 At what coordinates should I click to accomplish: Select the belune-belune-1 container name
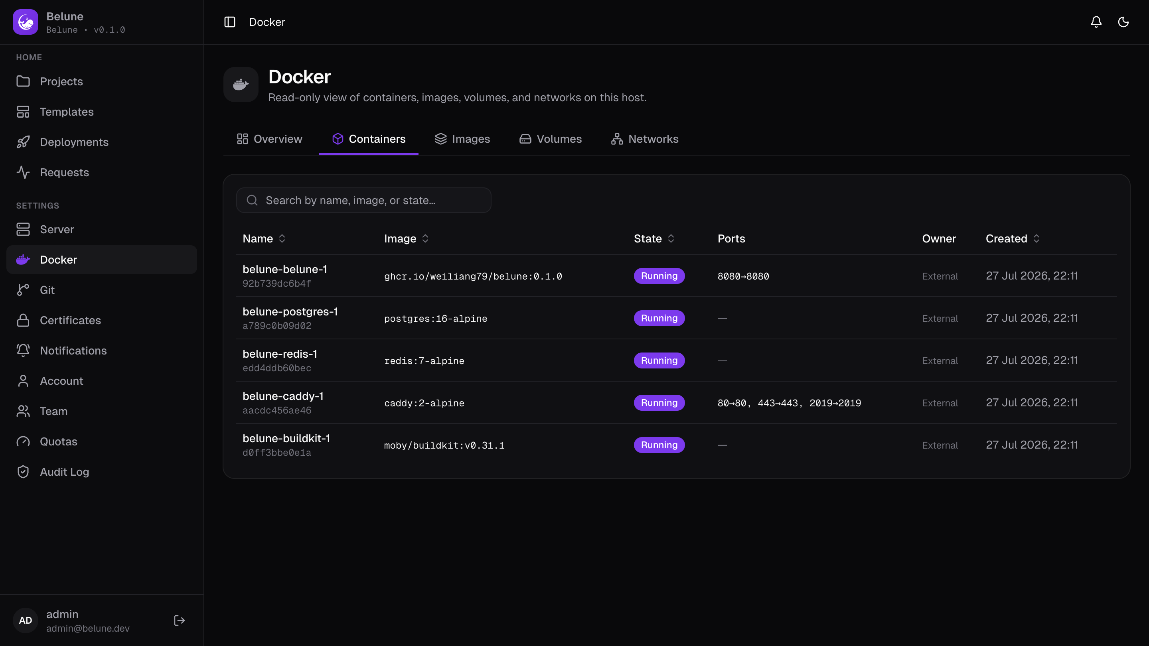coord(284,269)
